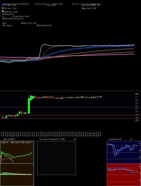Screen dimensions: 141x186
Task: Select the '20 Day - 6.18' legend text
Action: (10, 5)
